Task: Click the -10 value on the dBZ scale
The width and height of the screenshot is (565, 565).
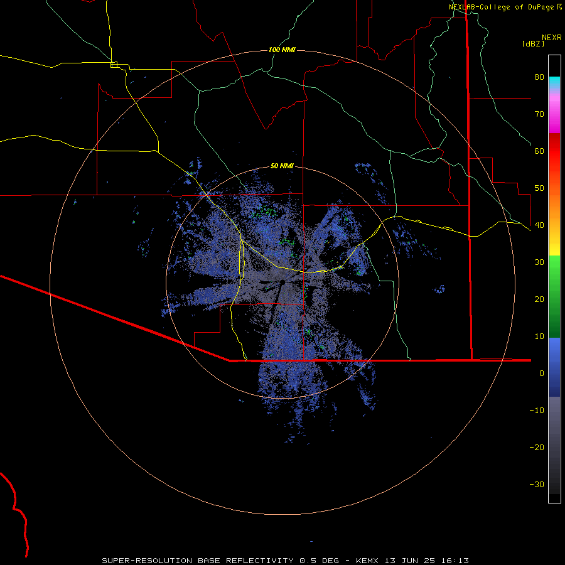Action: pyautogui.click(x=537, y=411)
